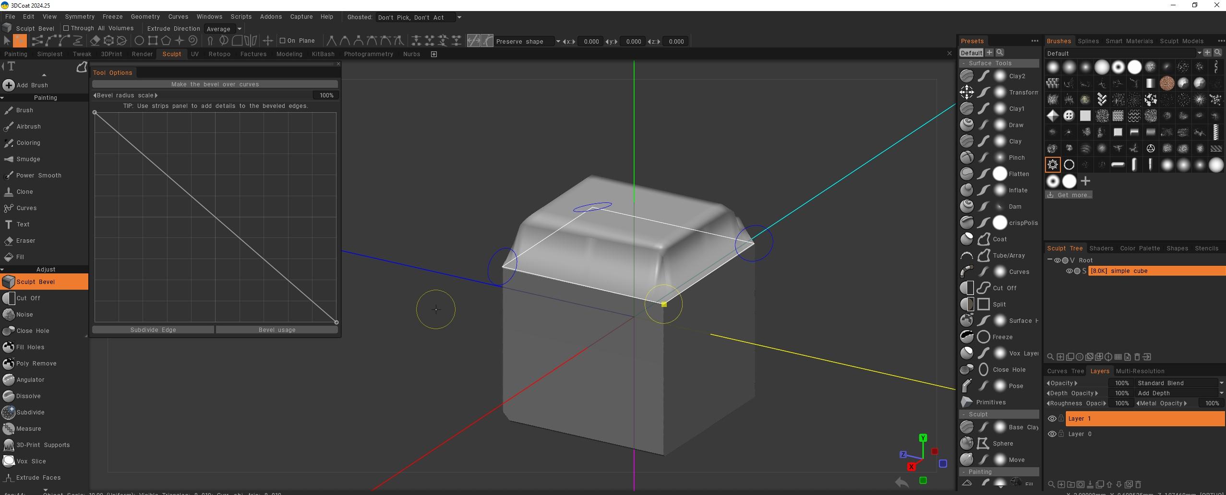Open the Extrude Direction Average dropdown
1226x495 pixels.
pos(222,29)
